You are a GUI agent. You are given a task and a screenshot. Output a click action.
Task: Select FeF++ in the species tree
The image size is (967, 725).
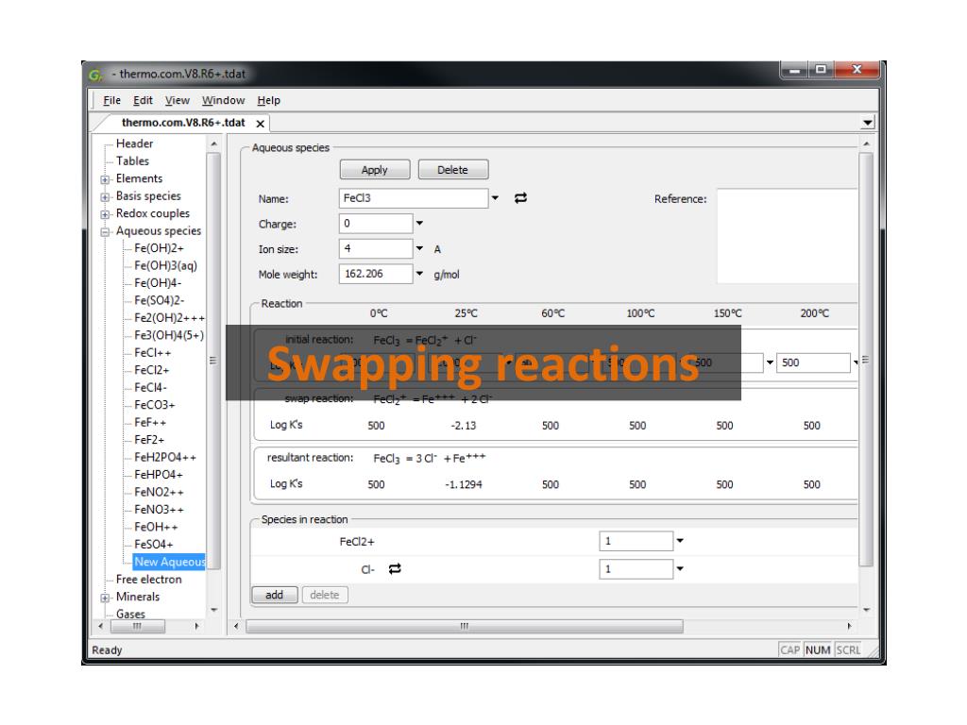[x=150, y=422]
